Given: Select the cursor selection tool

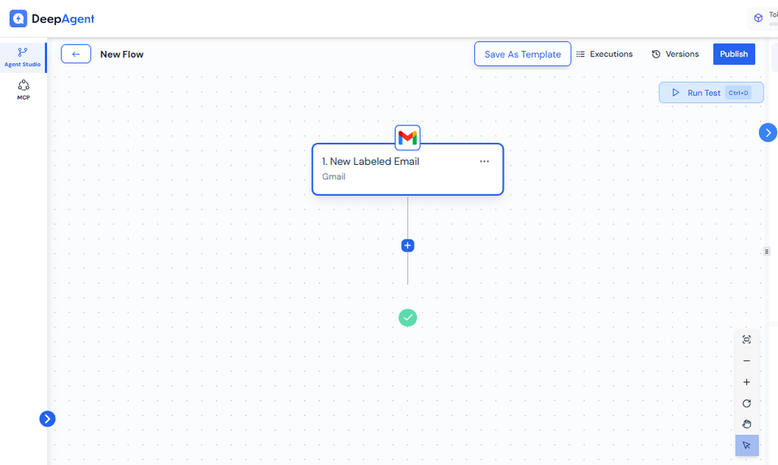Looking at the screenshot, I should tap(746, 445).
